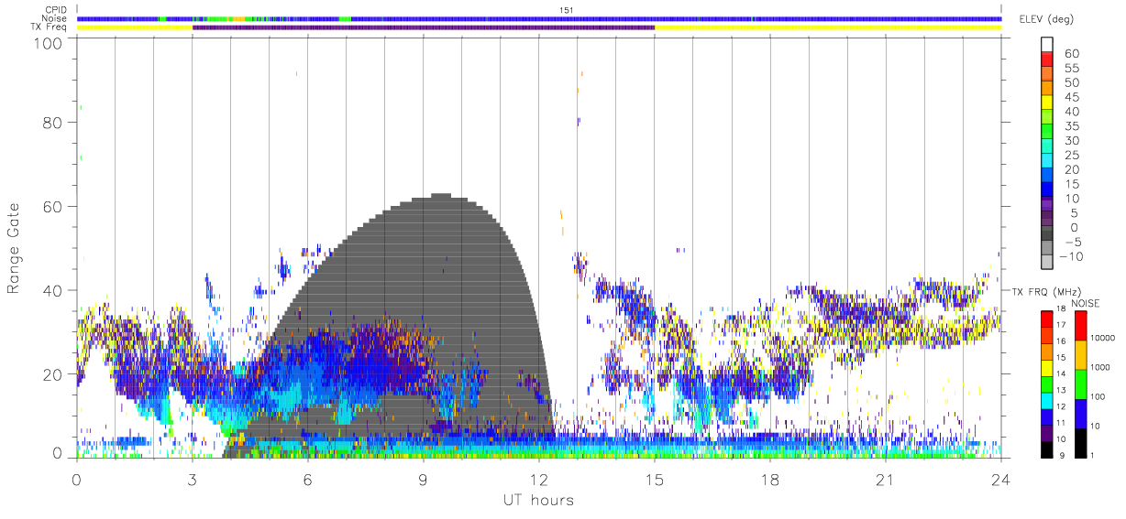Image resolution: width=1126 pixels, height=519 pixels.
Task: Click the 18 tick on UT hours axis
Action: [770, 479]
